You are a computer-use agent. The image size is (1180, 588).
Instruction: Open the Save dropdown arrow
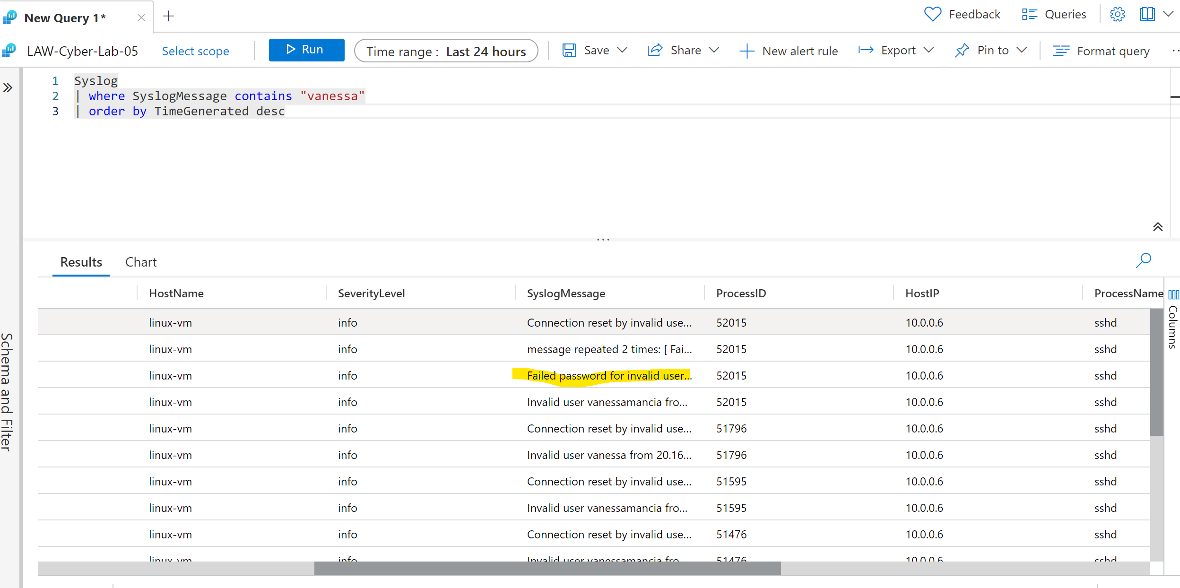pos(622,50)
